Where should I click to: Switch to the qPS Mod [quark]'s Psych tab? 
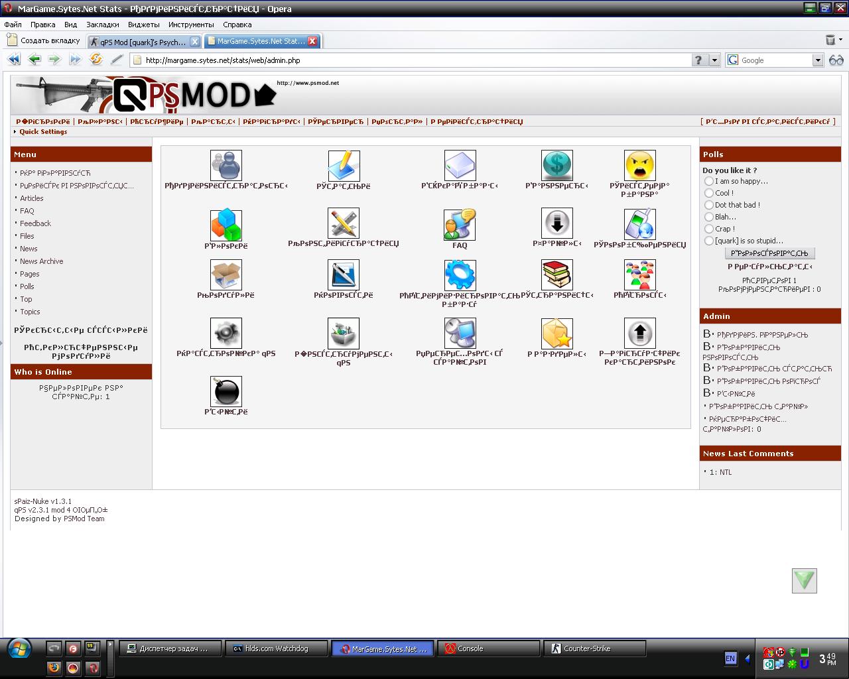(x=145, y=41)
